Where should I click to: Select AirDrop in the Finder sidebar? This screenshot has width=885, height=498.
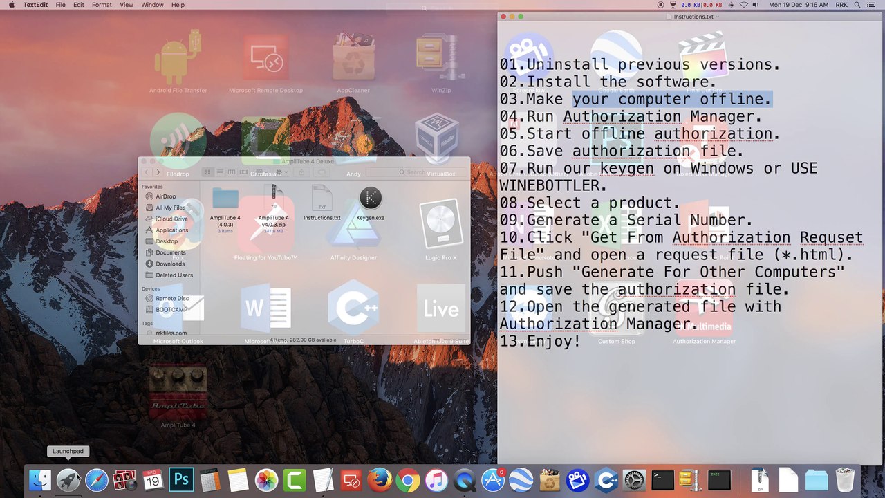pyautogui.click(x=165, y=196)
